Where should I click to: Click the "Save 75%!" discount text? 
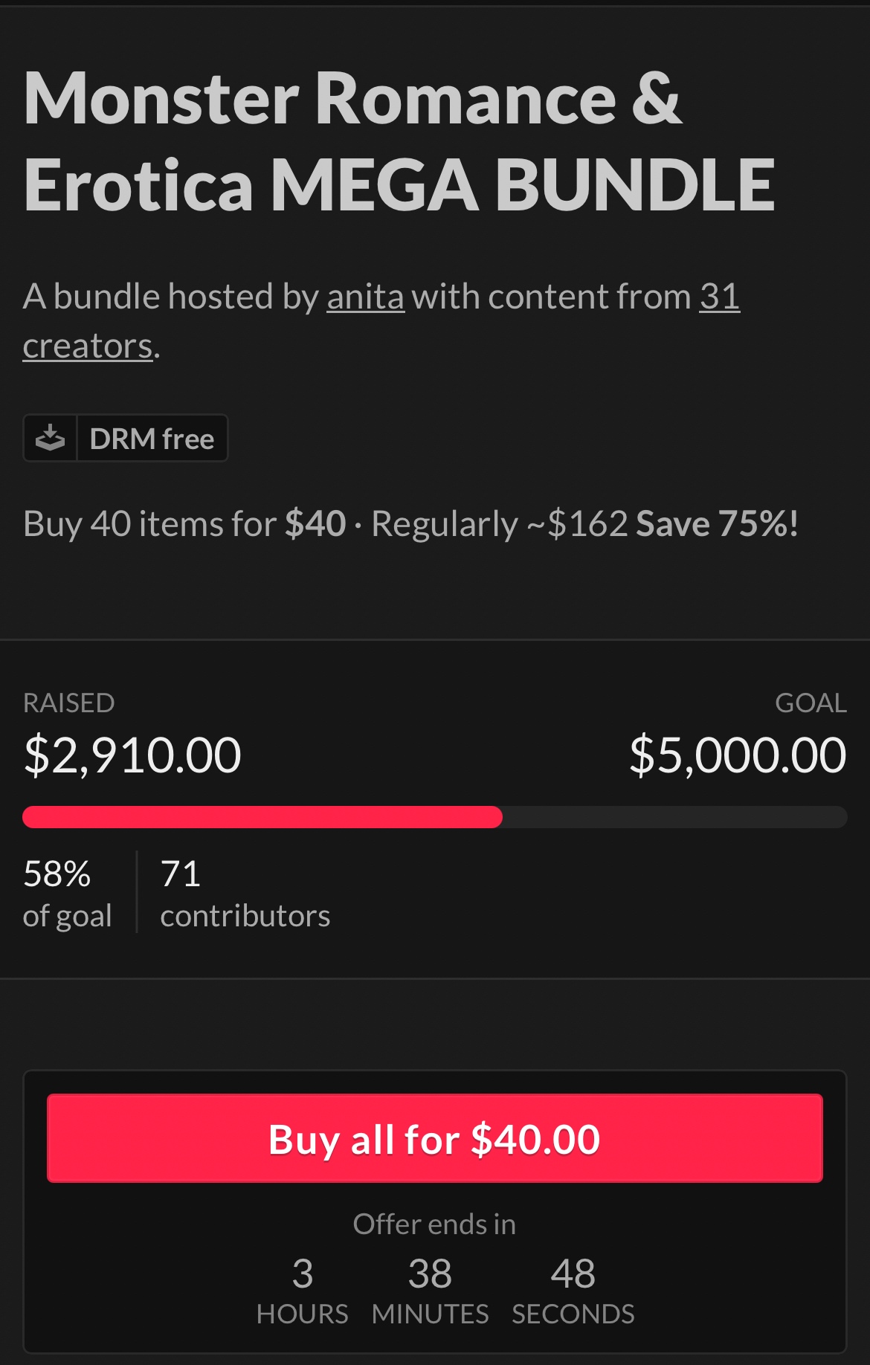pos(717,523)
